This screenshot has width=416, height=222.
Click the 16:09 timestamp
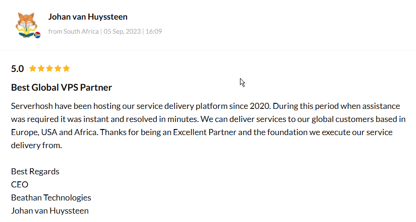tap(154, 32)
